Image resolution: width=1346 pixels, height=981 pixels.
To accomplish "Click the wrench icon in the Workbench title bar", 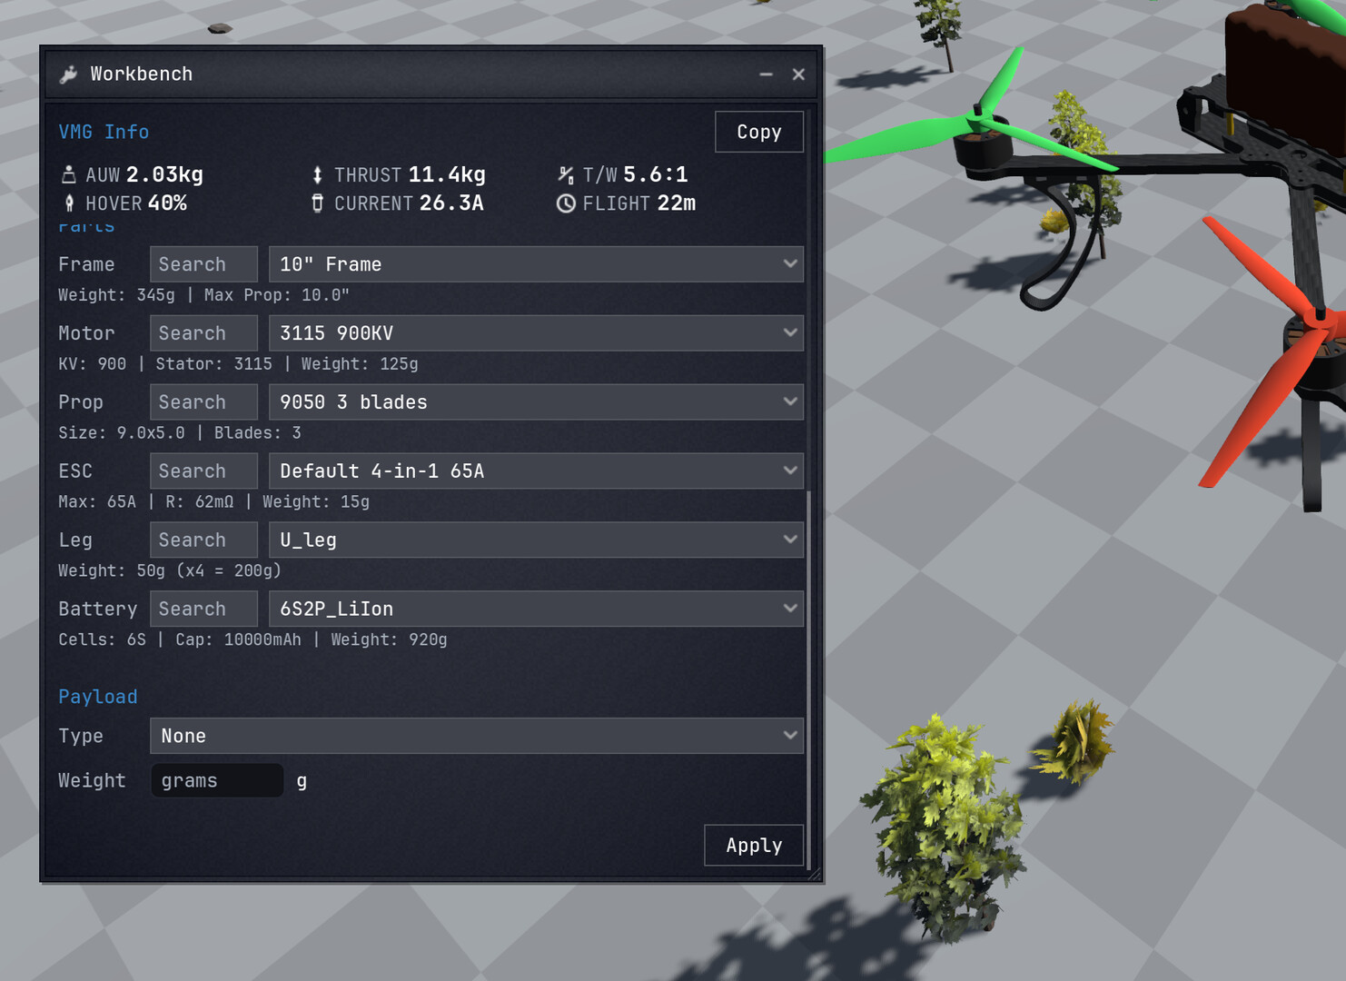I will point(69,74).
